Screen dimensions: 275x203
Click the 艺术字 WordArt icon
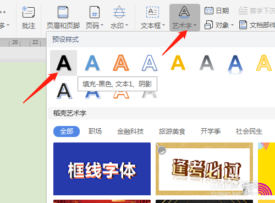pos(184,12)
